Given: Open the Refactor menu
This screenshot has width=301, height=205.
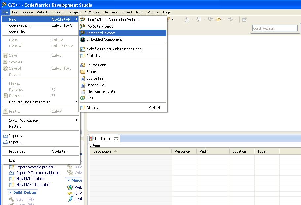Looking at the screenshot, I should pyautogui.click(x=44, y=12).
